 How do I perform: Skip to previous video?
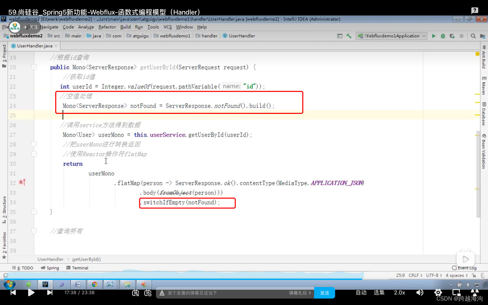(x=13, y=292)
